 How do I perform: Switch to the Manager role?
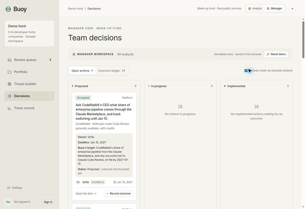pyautogui.click(x=274, y=9)
